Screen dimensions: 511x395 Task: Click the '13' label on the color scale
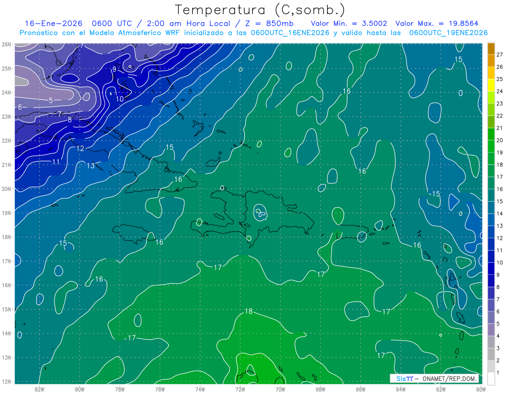coord(500,226)
